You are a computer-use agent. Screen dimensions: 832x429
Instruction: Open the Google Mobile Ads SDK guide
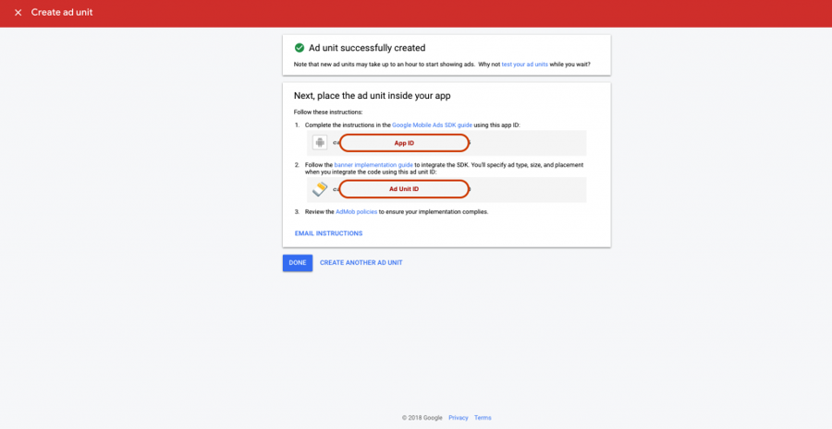tap(432, 124)
